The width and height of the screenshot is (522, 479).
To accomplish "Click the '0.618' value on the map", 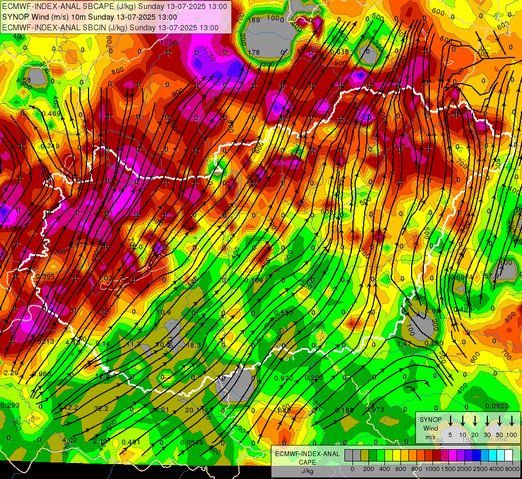I will tap(340, 52).
